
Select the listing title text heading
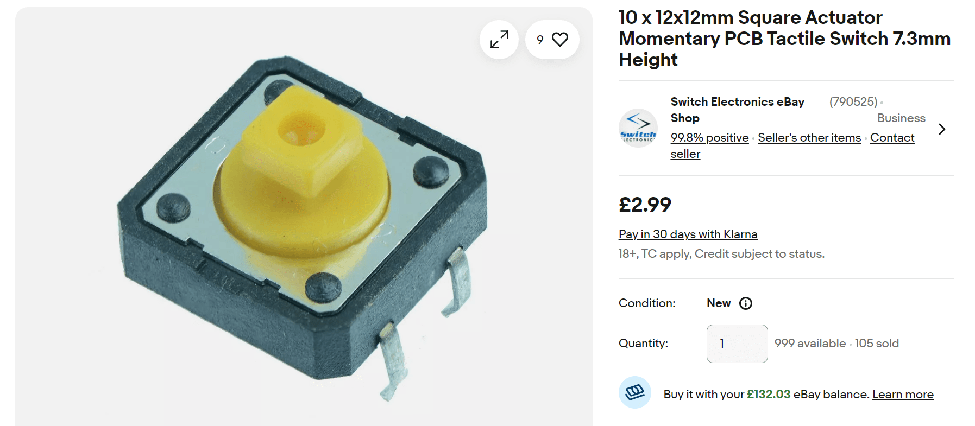pyautogui.click(x=784, y=39)
